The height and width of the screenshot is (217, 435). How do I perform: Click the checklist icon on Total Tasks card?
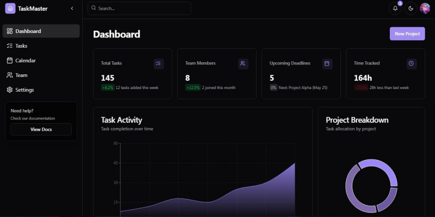[158, 63]
